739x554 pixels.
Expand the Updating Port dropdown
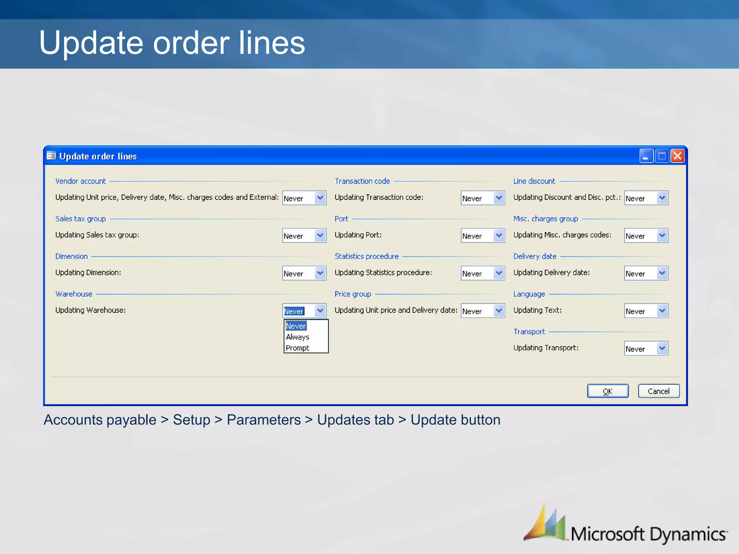(499, 236)
